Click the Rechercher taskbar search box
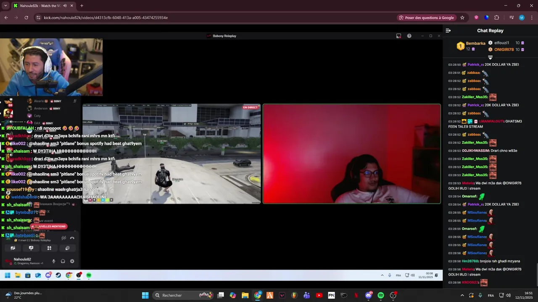 (x=183, y=295)
